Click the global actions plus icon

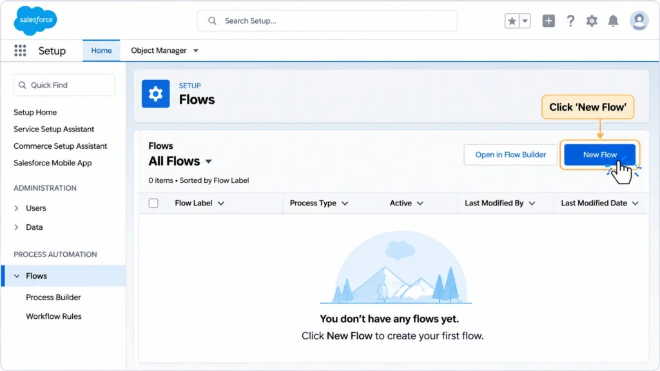548,21
